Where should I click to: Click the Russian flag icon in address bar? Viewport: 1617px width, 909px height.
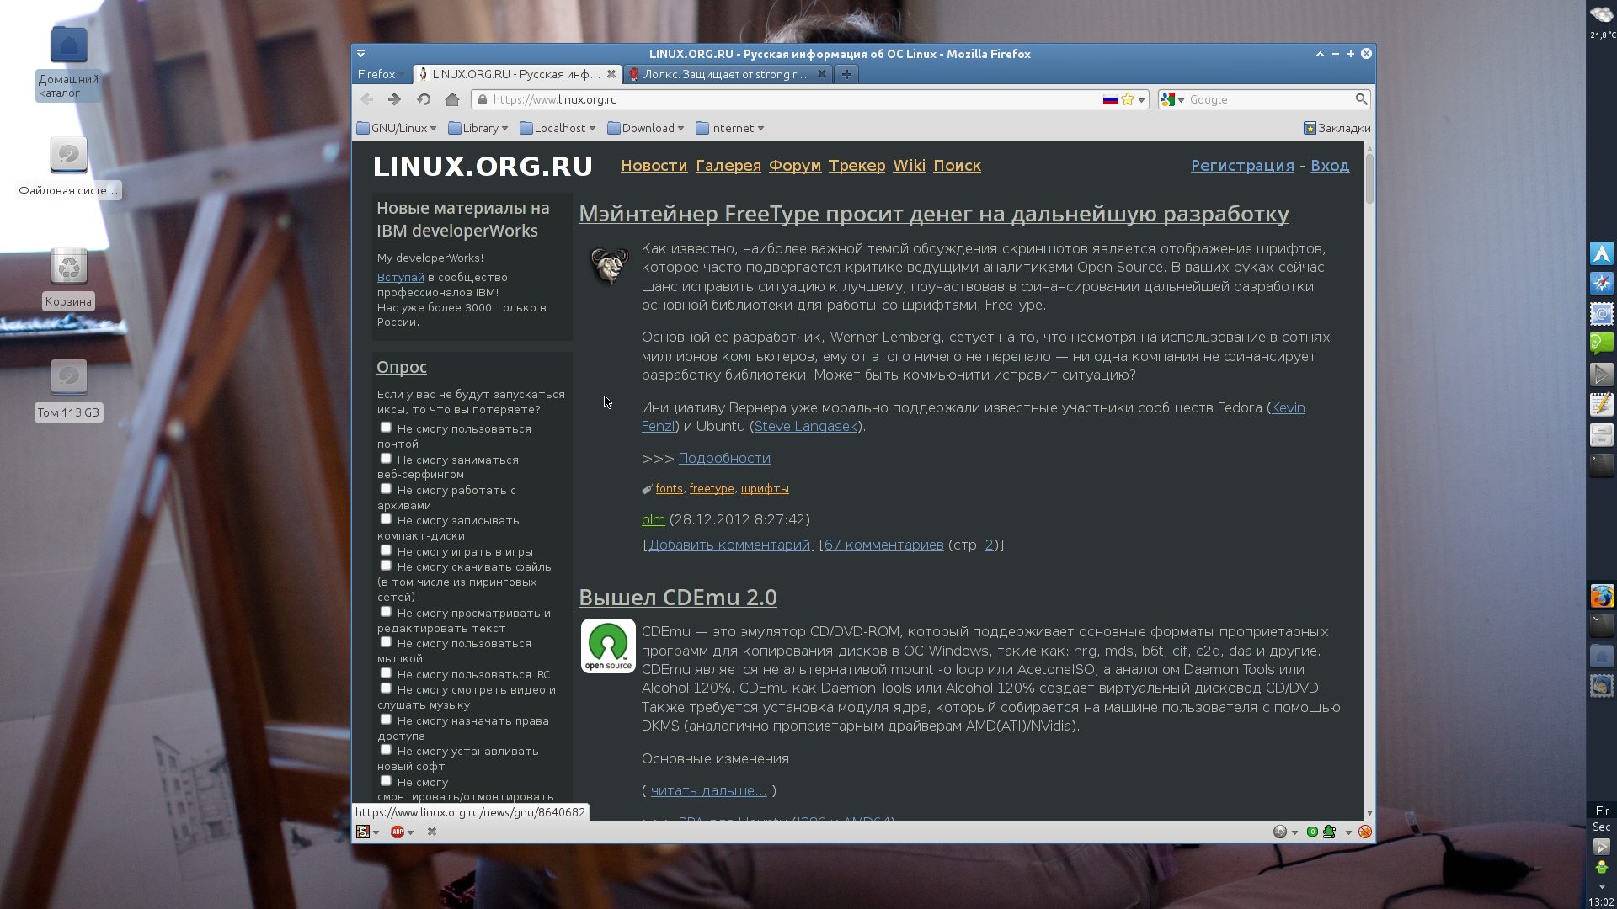point(1111,99)
